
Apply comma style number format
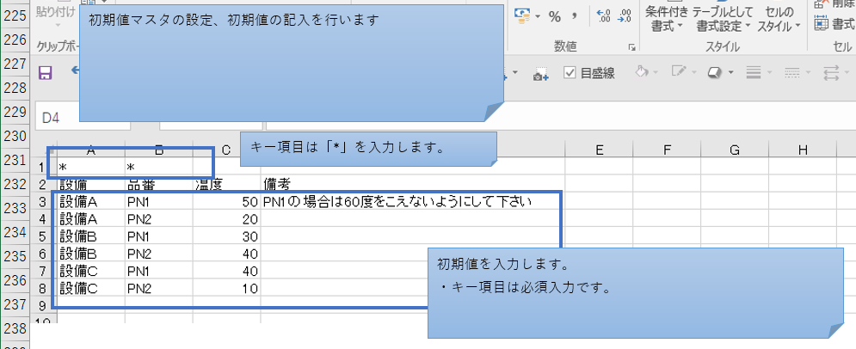(573, 16)
